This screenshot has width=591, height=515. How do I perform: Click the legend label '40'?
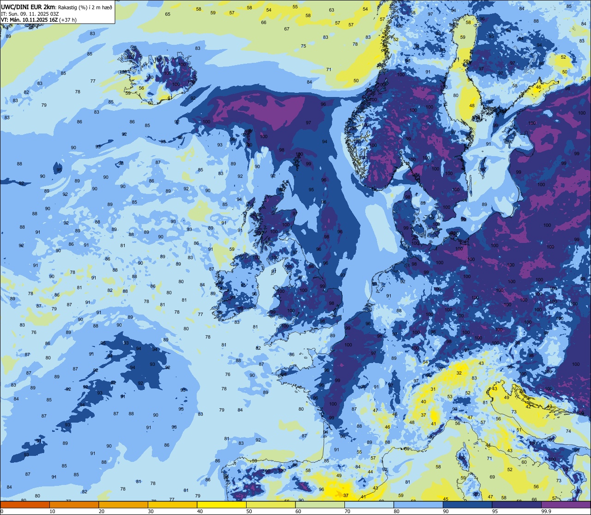click(200, 511)
